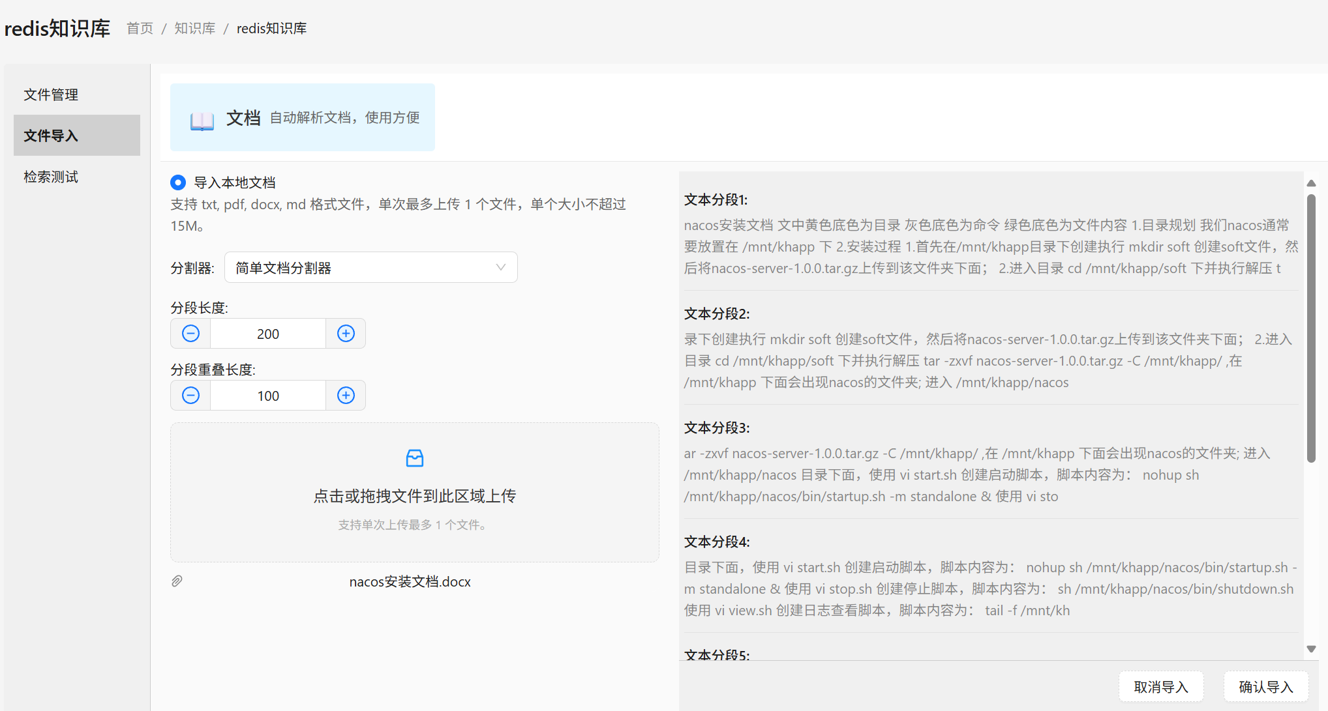Click the book icon in 文档 card

202,120
